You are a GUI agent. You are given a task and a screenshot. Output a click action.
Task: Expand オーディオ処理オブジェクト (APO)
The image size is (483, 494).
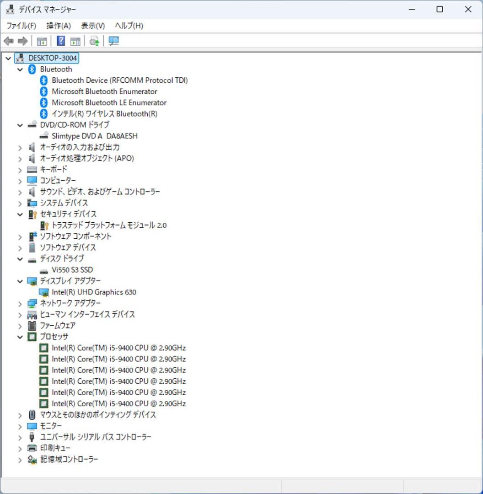[x=20, y=158]
